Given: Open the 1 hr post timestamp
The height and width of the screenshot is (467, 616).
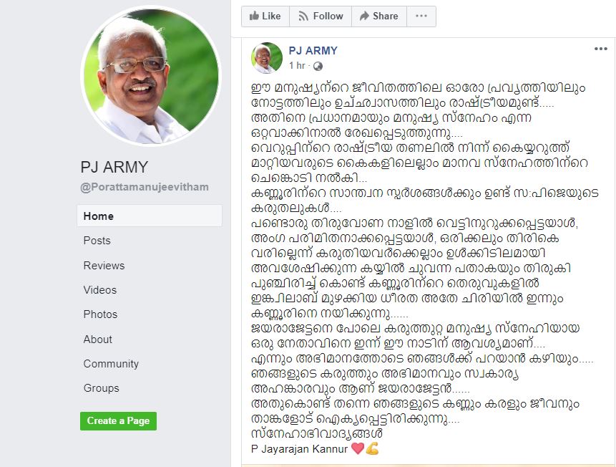Looking at the screenshot, I should pyautogui.click(x=297, y=66).
